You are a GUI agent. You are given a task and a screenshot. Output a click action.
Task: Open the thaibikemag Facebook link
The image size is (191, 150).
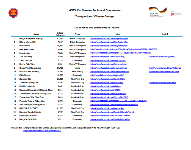coord(107,57)
